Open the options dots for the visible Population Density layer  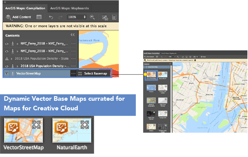pyautogui.click(x=73, y=66)
